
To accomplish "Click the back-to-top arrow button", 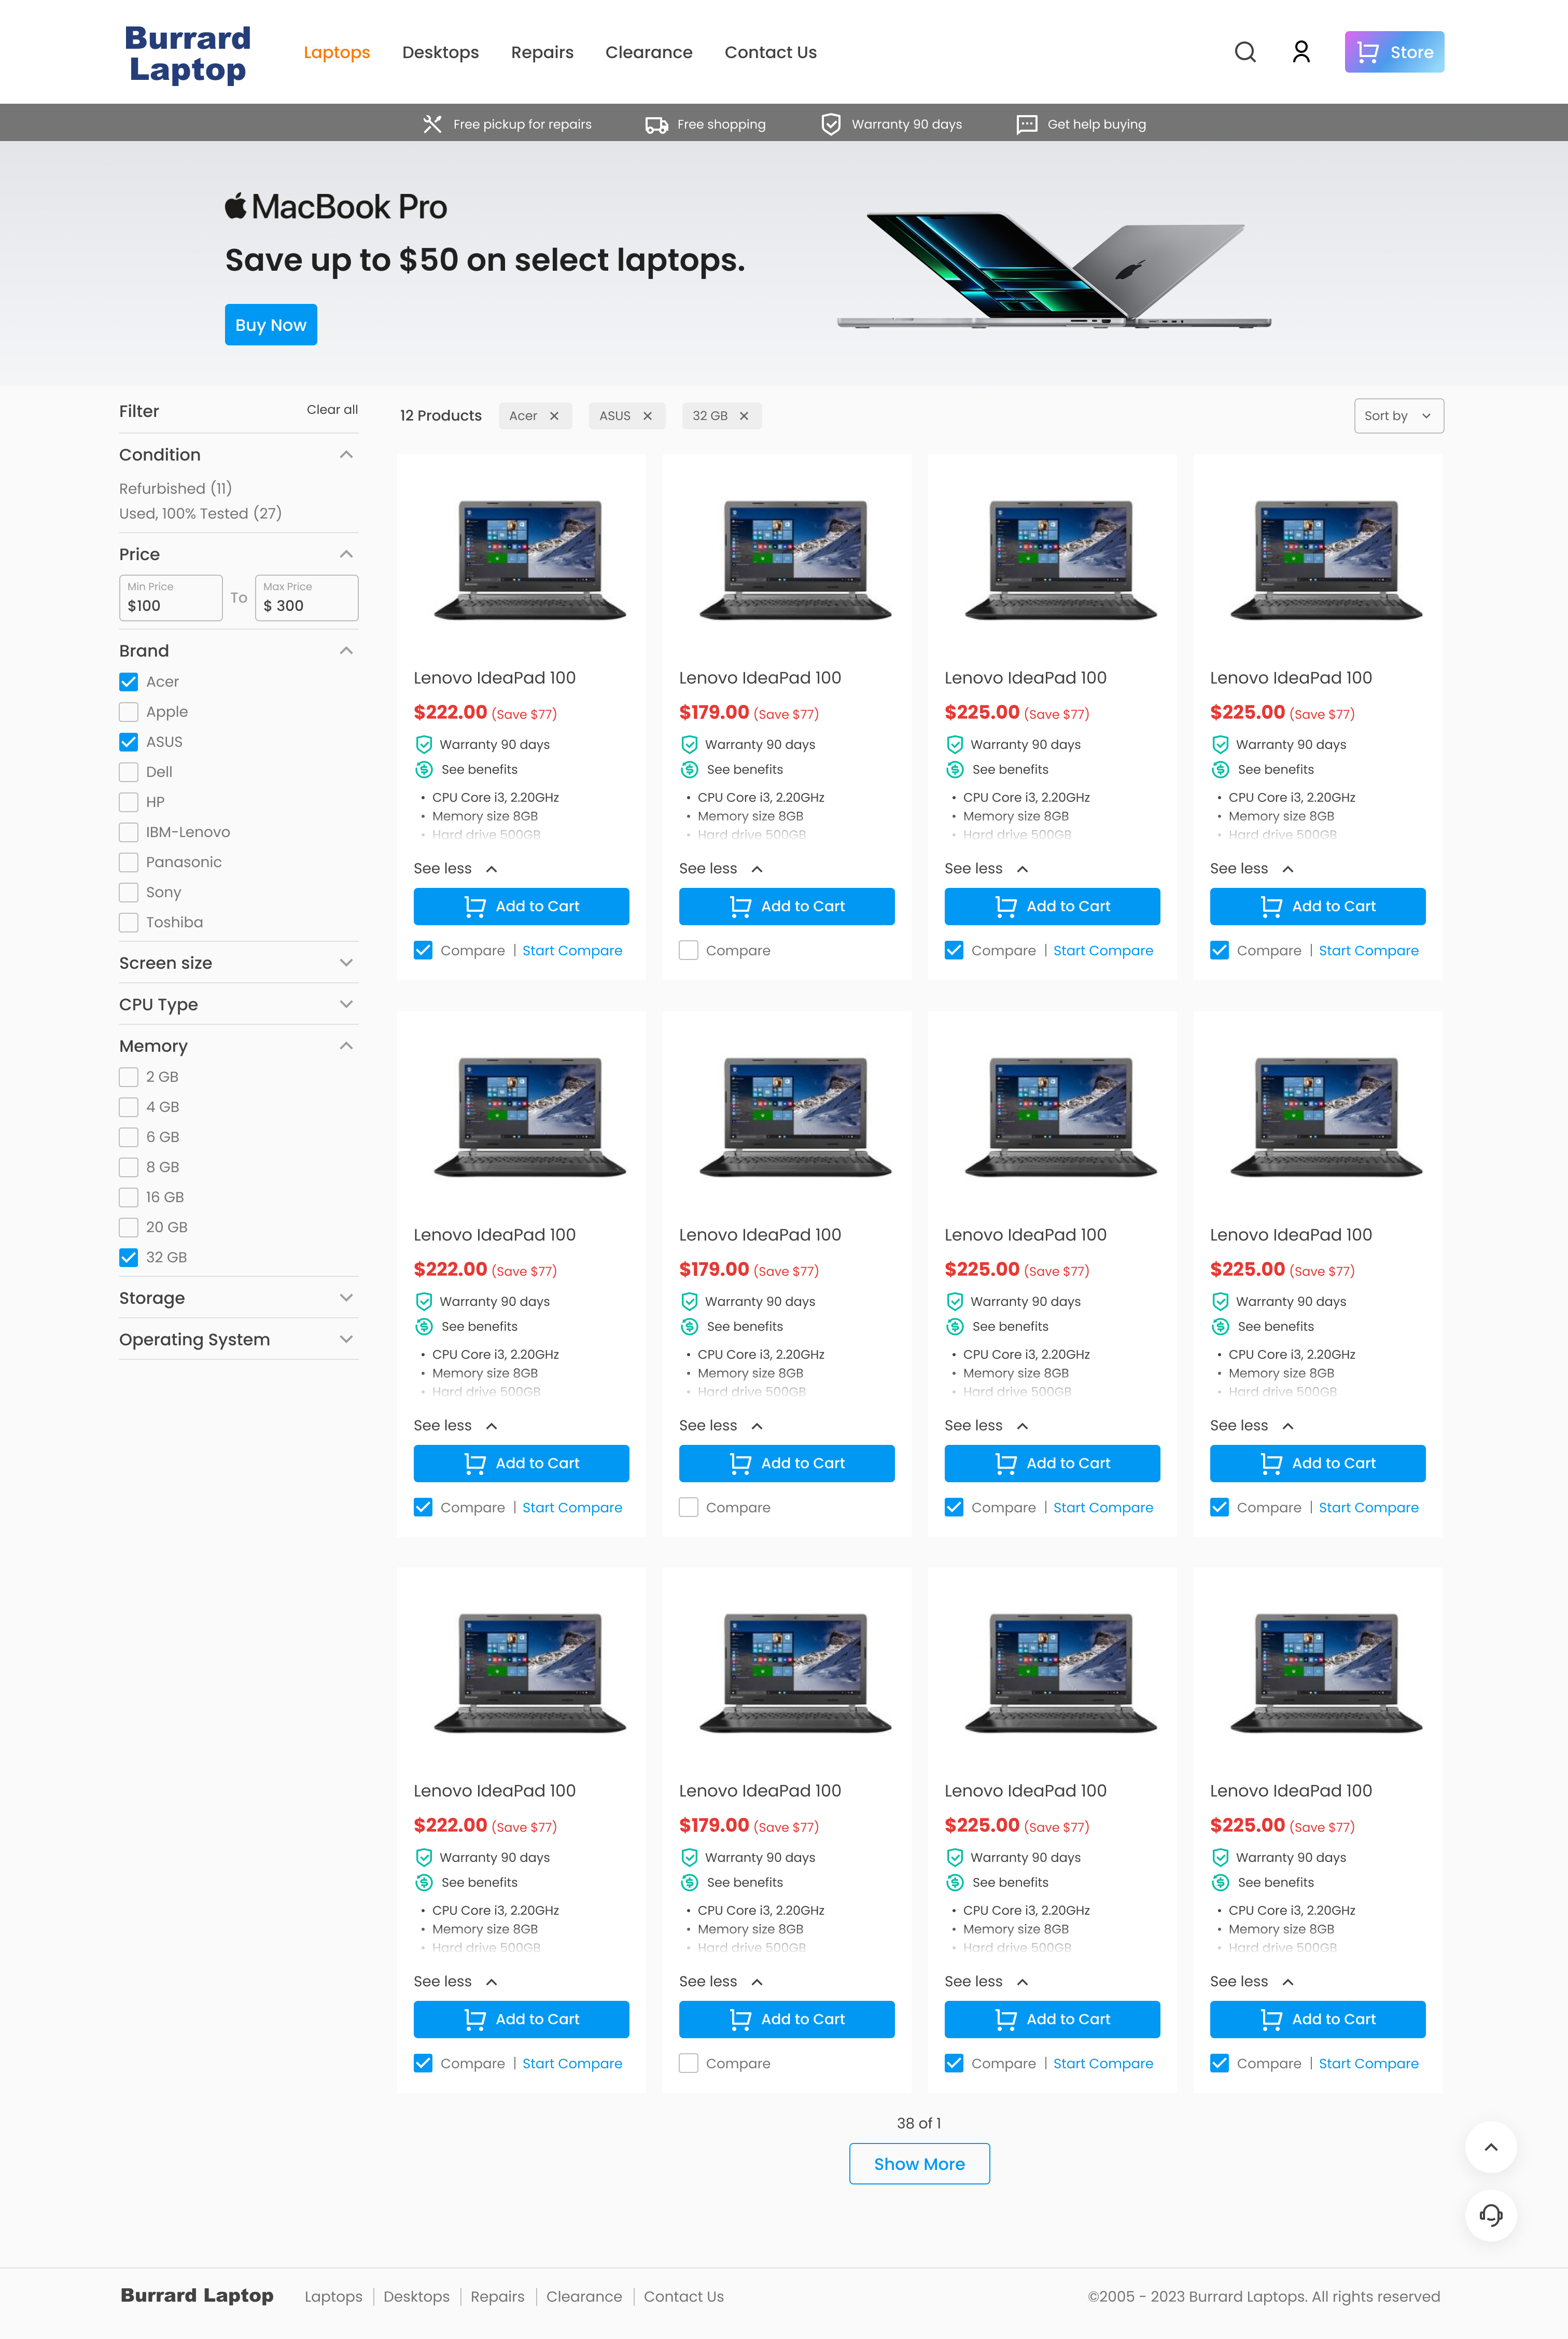I will click(x=1491, y=2146).
